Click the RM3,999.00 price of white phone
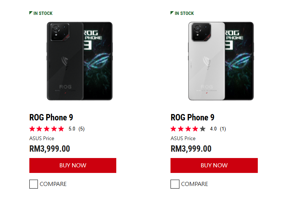 (x=191, y=149)
